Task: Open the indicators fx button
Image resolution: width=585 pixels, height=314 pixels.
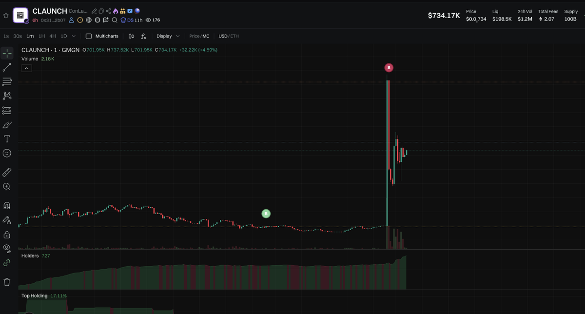Action: coord(143,36)
